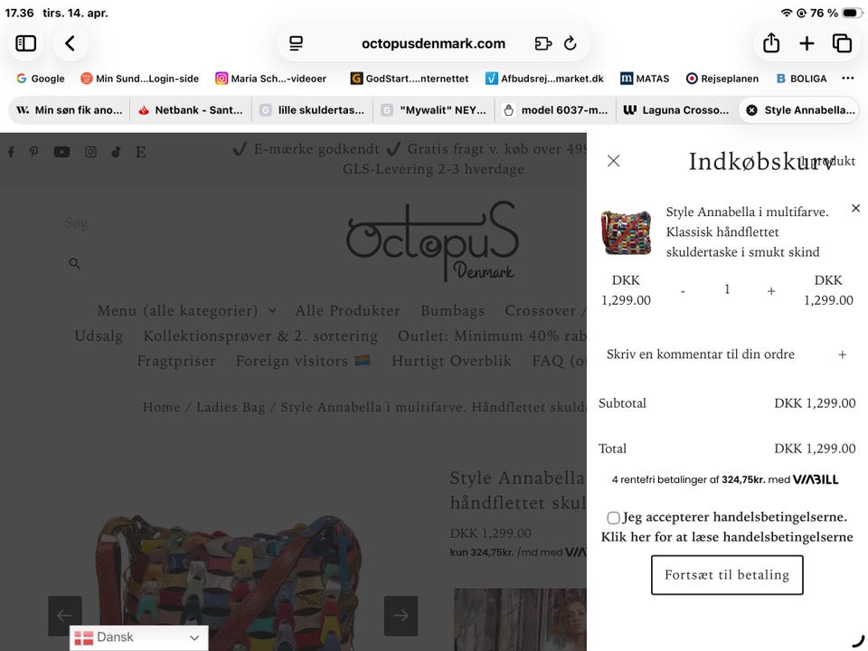
Task: Open Octopus Pinterest icon
Action: click(33, 152)
